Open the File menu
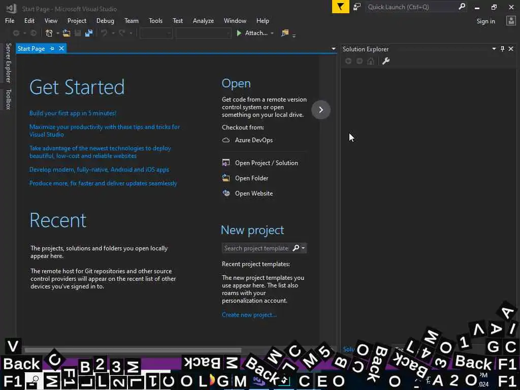 coord(10,20)
